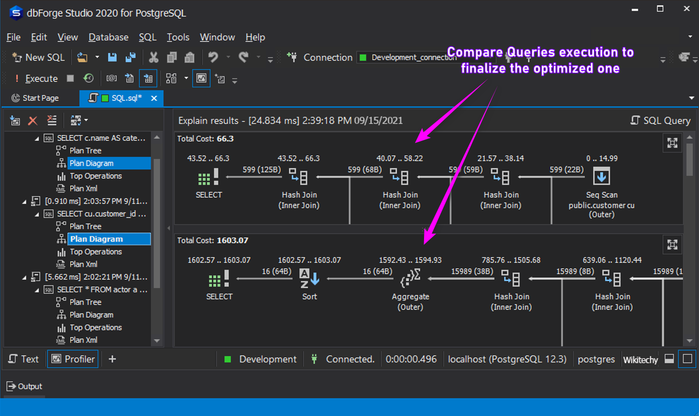The height and width of the screenshot is (416, 699).
Task: Toggle results as grid toolbar button
Action: [x=148, y=78]
